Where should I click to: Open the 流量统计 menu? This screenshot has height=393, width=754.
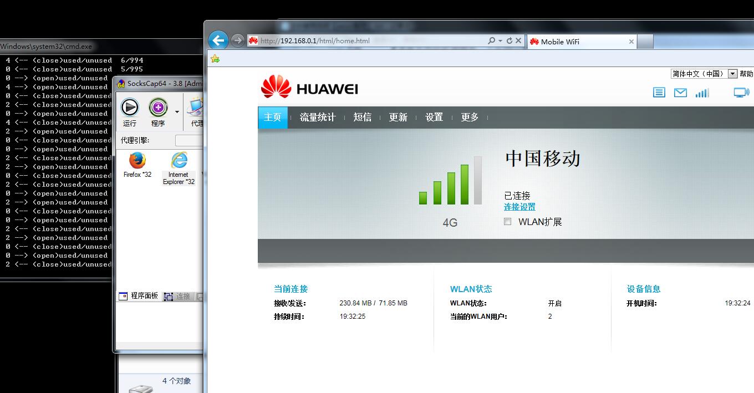(318, 117)
